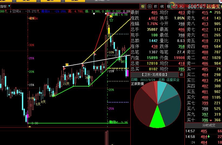Click the 总卖 value 12010
The height and width of the screenshot is (145, 222).
152,63
